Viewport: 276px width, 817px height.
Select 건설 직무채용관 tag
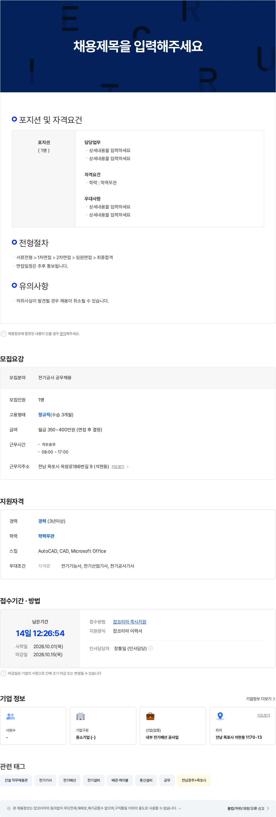tap(16, 780)
